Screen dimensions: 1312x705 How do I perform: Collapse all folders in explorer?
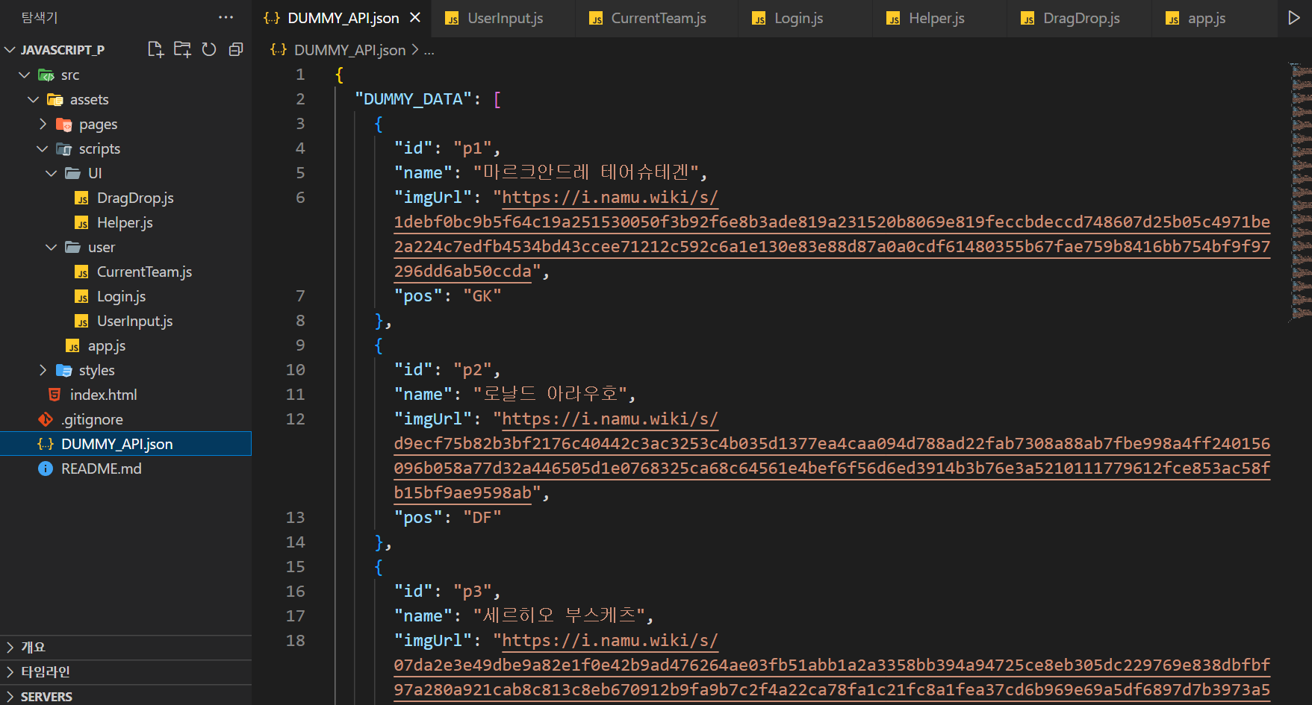click(236, 49)
